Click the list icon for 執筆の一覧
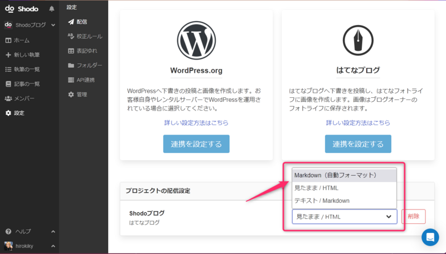Viewport: 446px width, 254px height. [8, 69]
